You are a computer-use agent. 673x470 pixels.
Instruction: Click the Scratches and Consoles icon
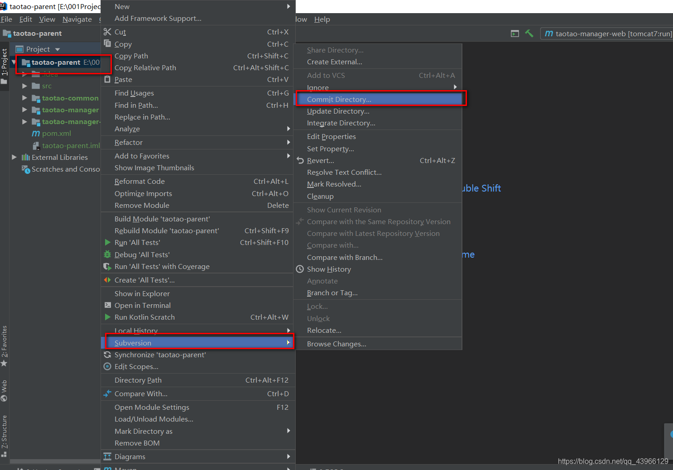(26, 169)
